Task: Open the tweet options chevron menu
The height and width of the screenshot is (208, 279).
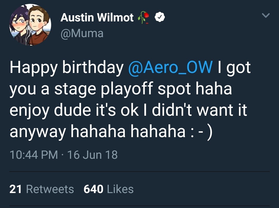Action: pos(266,16)
